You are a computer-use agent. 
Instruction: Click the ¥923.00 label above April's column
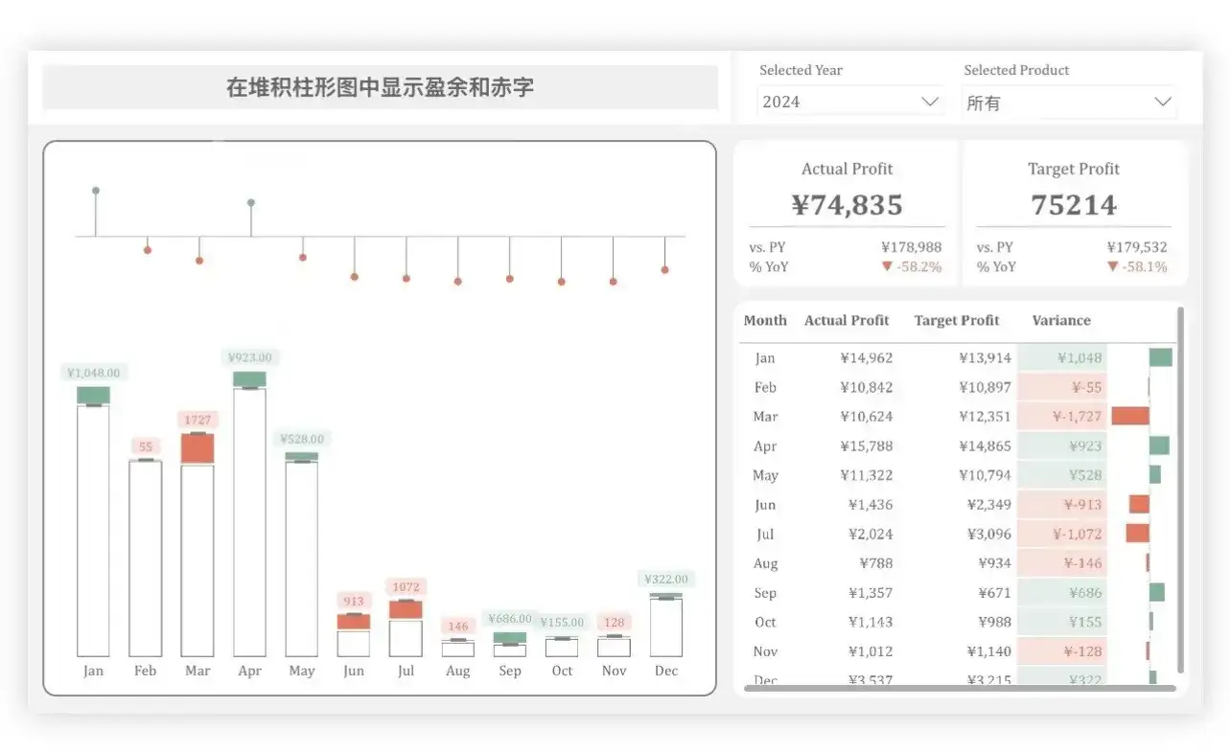coord(249,357)
